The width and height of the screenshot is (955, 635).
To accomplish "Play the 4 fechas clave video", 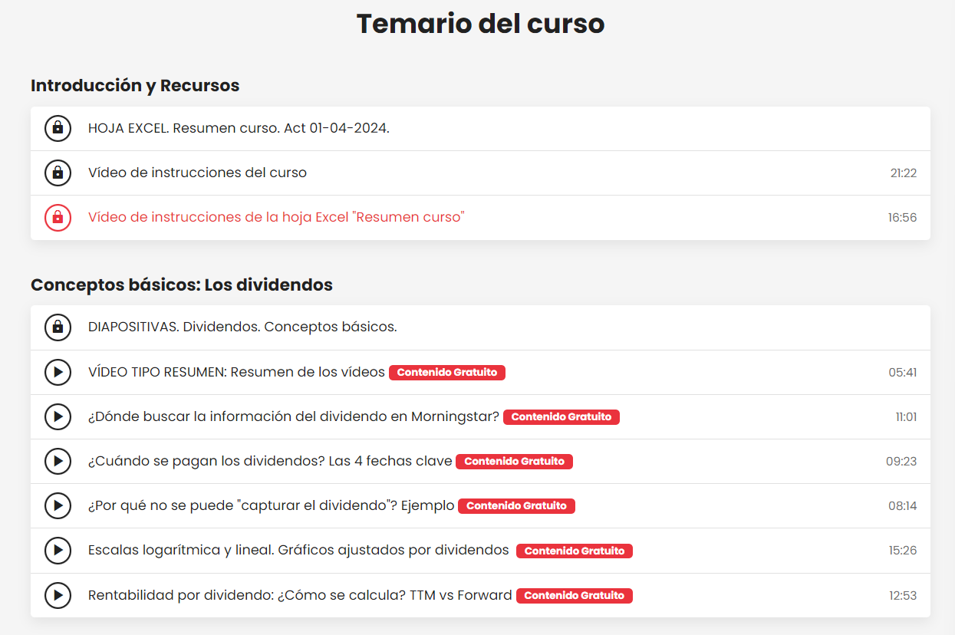I will [58, 461].
